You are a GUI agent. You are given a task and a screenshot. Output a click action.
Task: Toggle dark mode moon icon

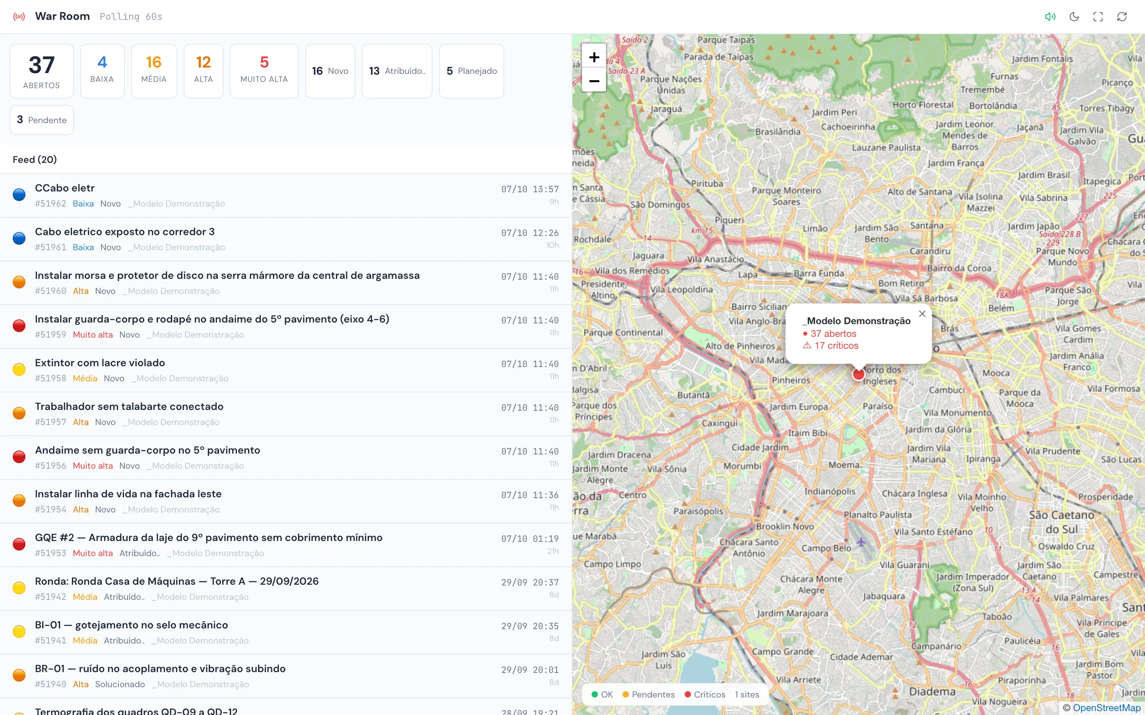[1074, 17]
